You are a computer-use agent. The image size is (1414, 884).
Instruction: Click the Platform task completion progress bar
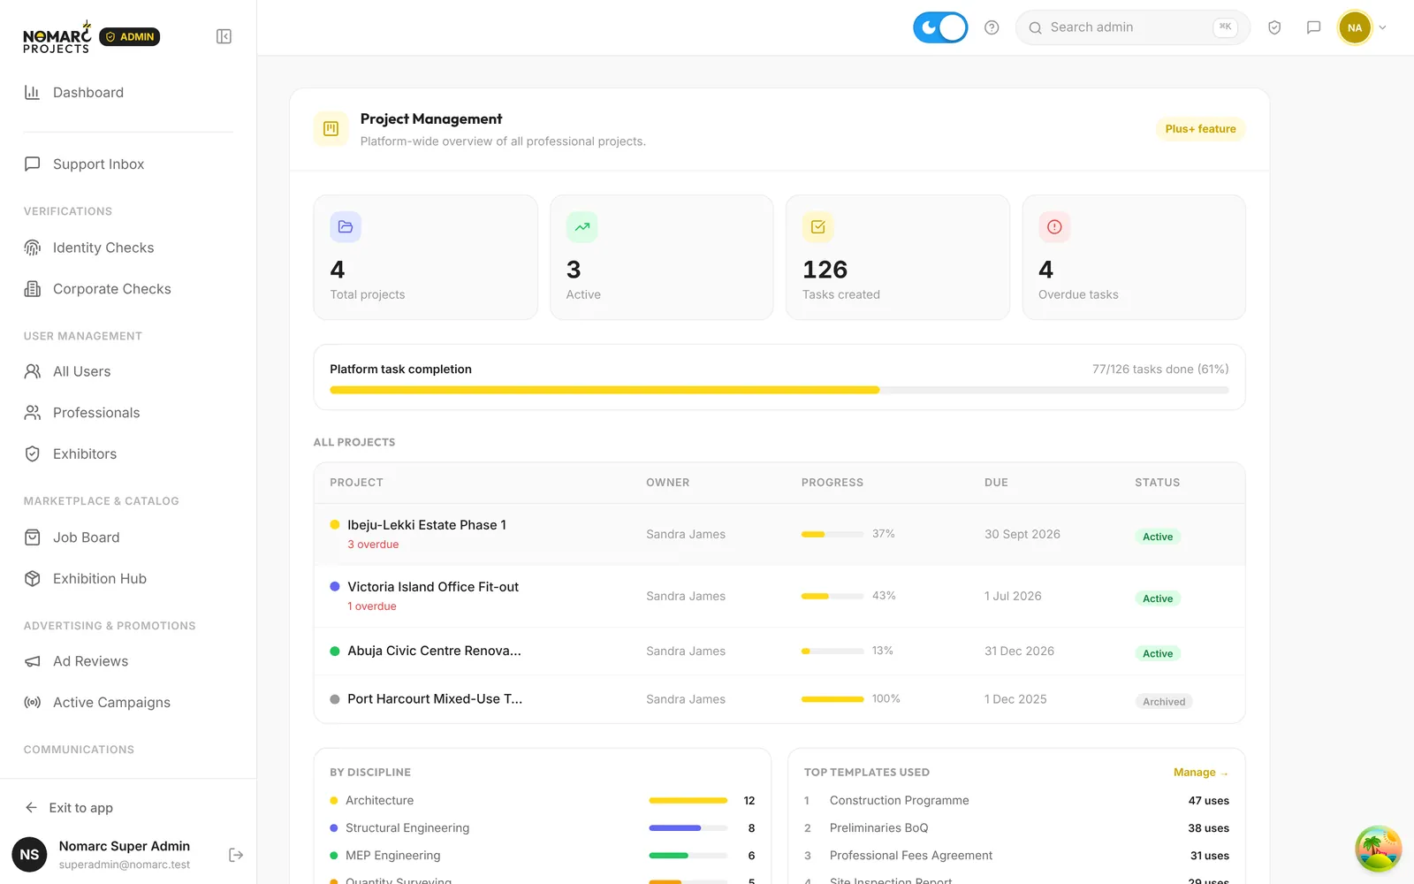pos(779,390)
